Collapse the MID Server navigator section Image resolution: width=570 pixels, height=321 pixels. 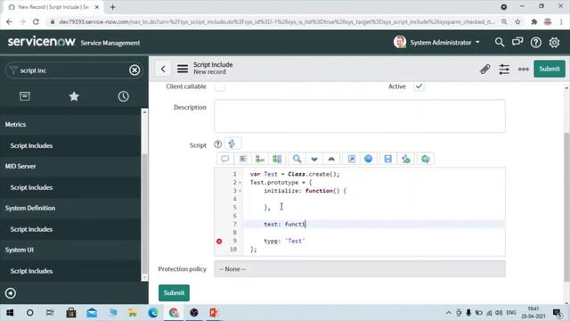(x=70, y=167)
